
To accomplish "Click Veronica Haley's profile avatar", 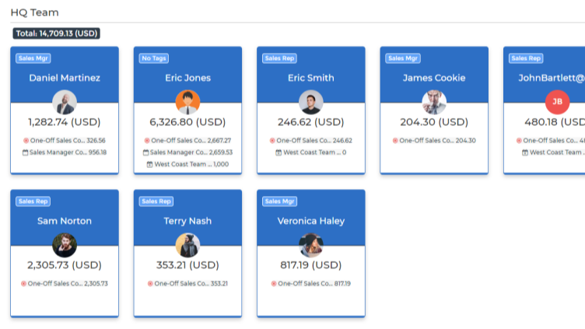I will [310, 245].
